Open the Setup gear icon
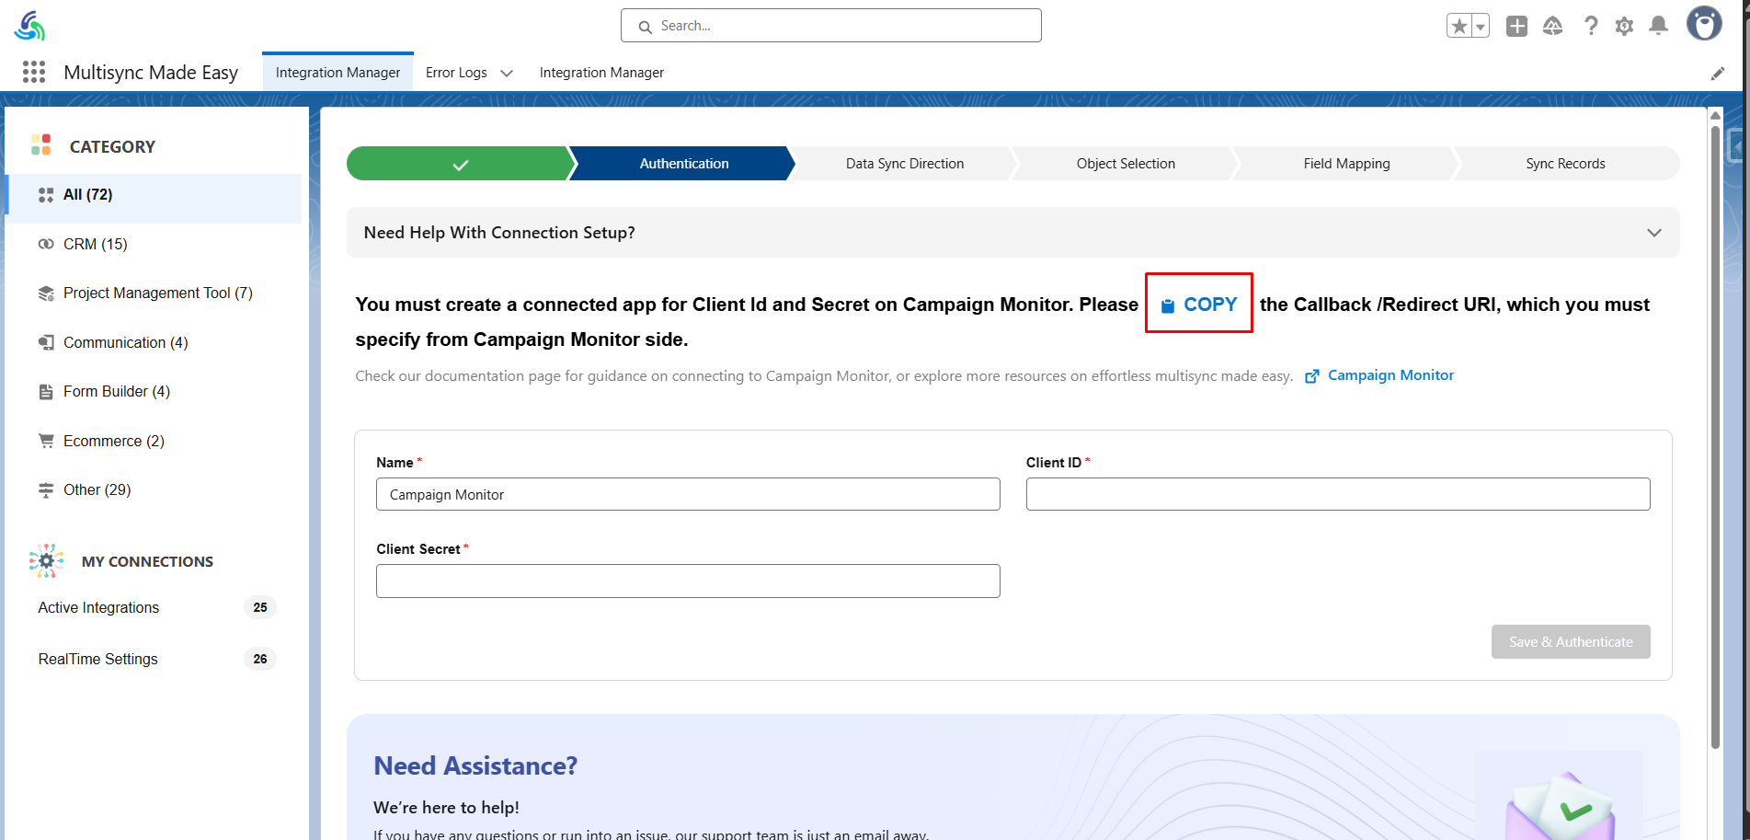1750x840 pixels. click(x=1624, y=26)
